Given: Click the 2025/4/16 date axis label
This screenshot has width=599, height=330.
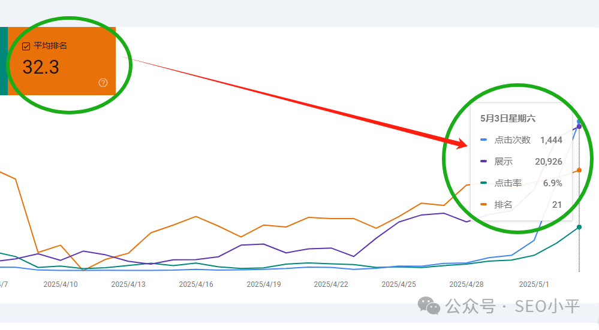Looking at the screenshot, I should coord(196,284).
